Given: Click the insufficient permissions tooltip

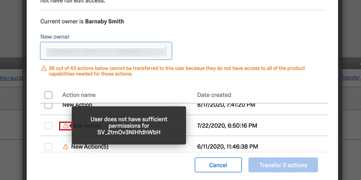Looking at the screenshot, I should pyautogui.click(x=129, y=125).
